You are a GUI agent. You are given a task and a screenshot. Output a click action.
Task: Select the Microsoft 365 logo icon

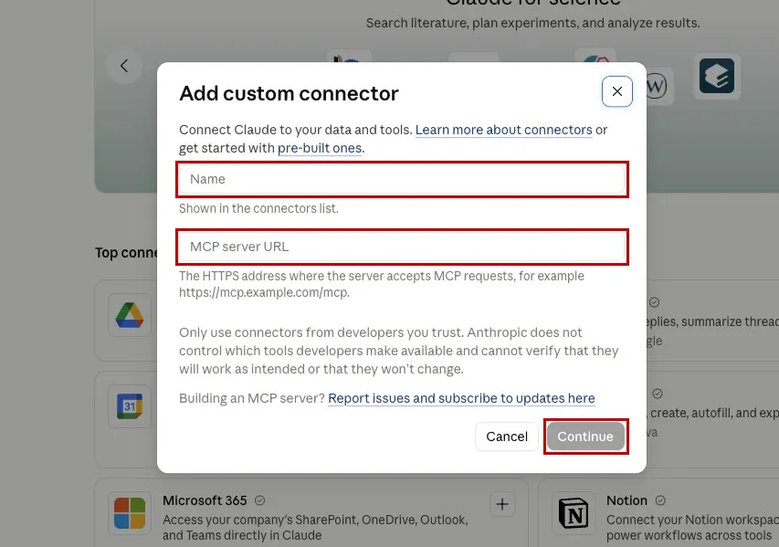click(x=130, y=513)
